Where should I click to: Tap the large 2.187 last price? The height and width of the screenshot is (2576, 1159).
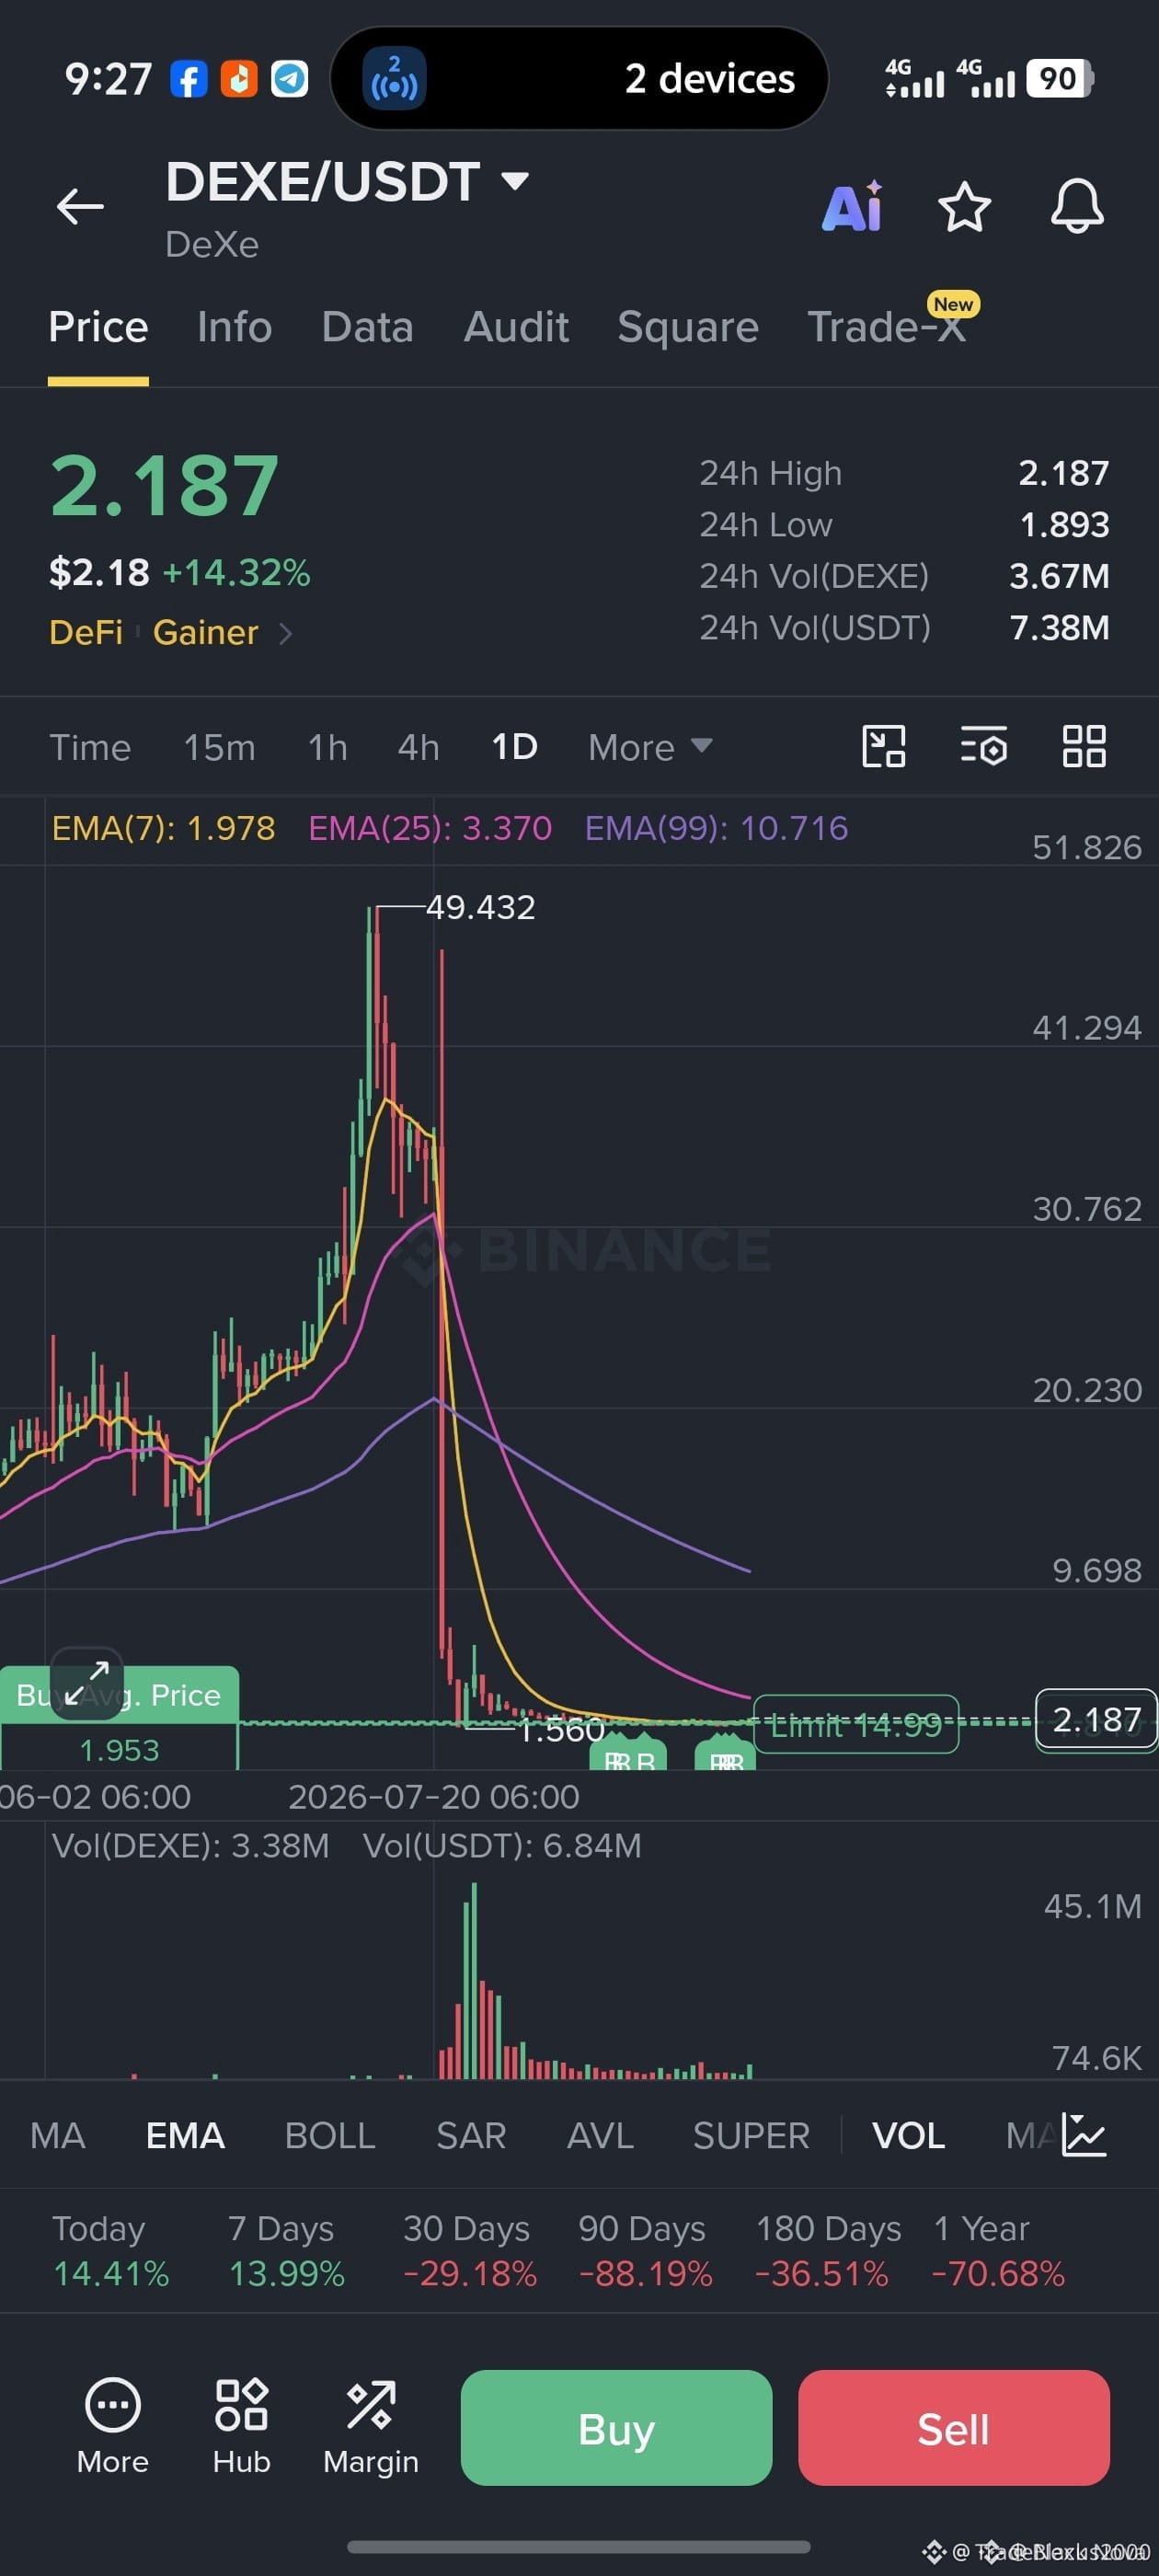point(164,486)
